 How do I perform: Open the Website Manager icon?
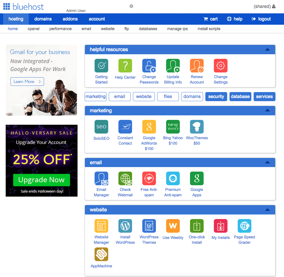(101, 226)
